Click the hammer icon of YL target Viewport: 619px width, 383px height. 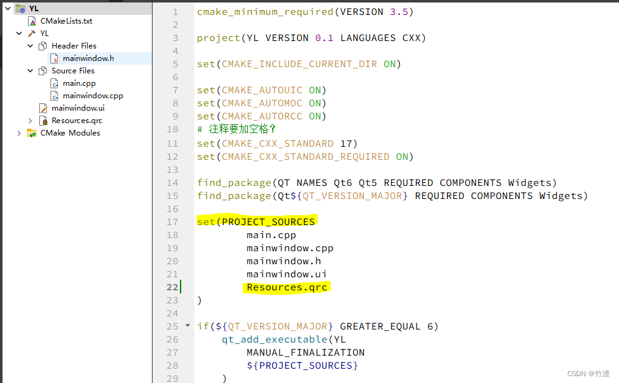(32, 34)
